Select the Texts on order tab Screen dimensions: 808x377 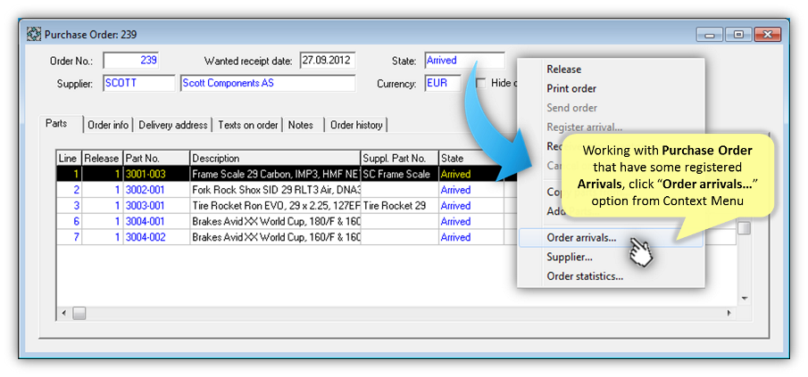click(248, 126)
